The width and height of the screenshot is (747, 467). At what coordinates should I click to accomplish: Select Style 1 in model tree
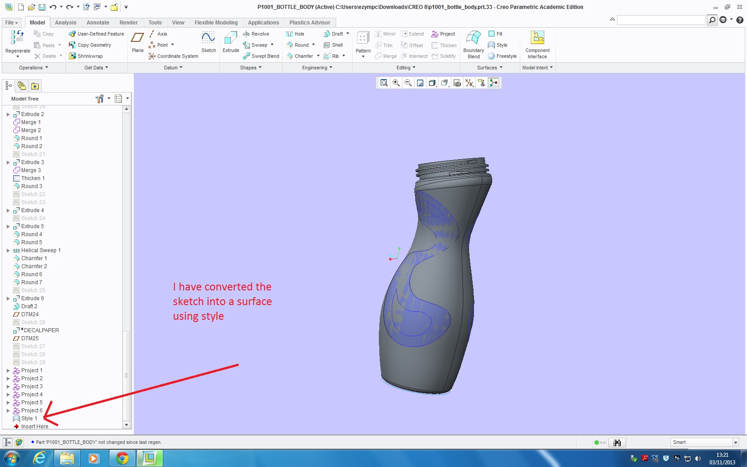pyautogui.click(x=25, y=419)
